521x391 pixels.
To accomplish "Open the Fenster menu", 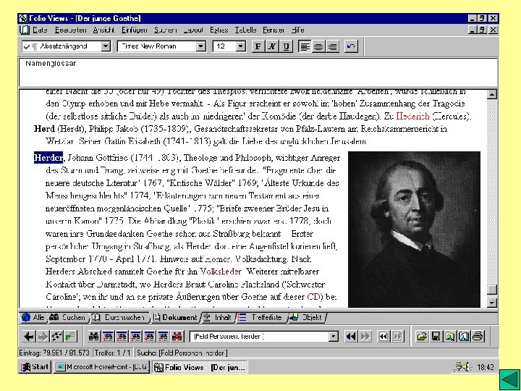I will point(273,30).
